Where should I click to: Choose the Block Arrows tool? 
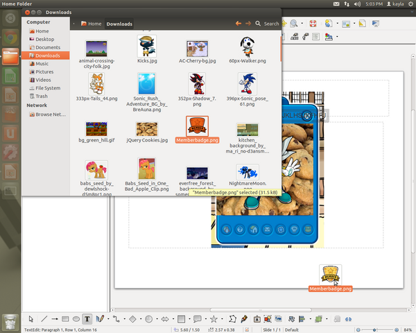click(x=165, y=319)
